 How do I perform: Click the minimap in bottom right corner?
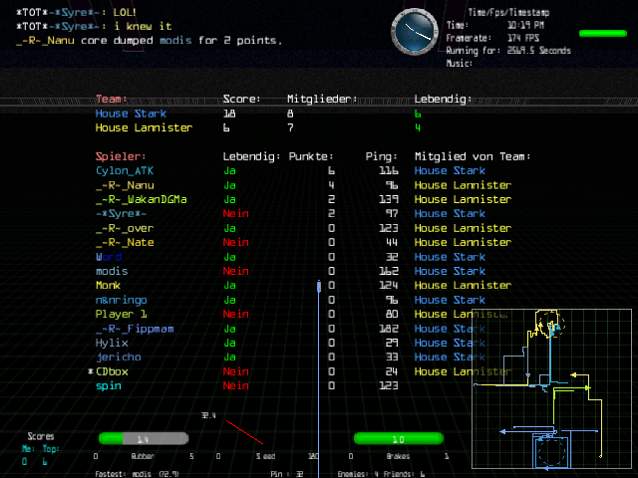[x=552, y=388]
